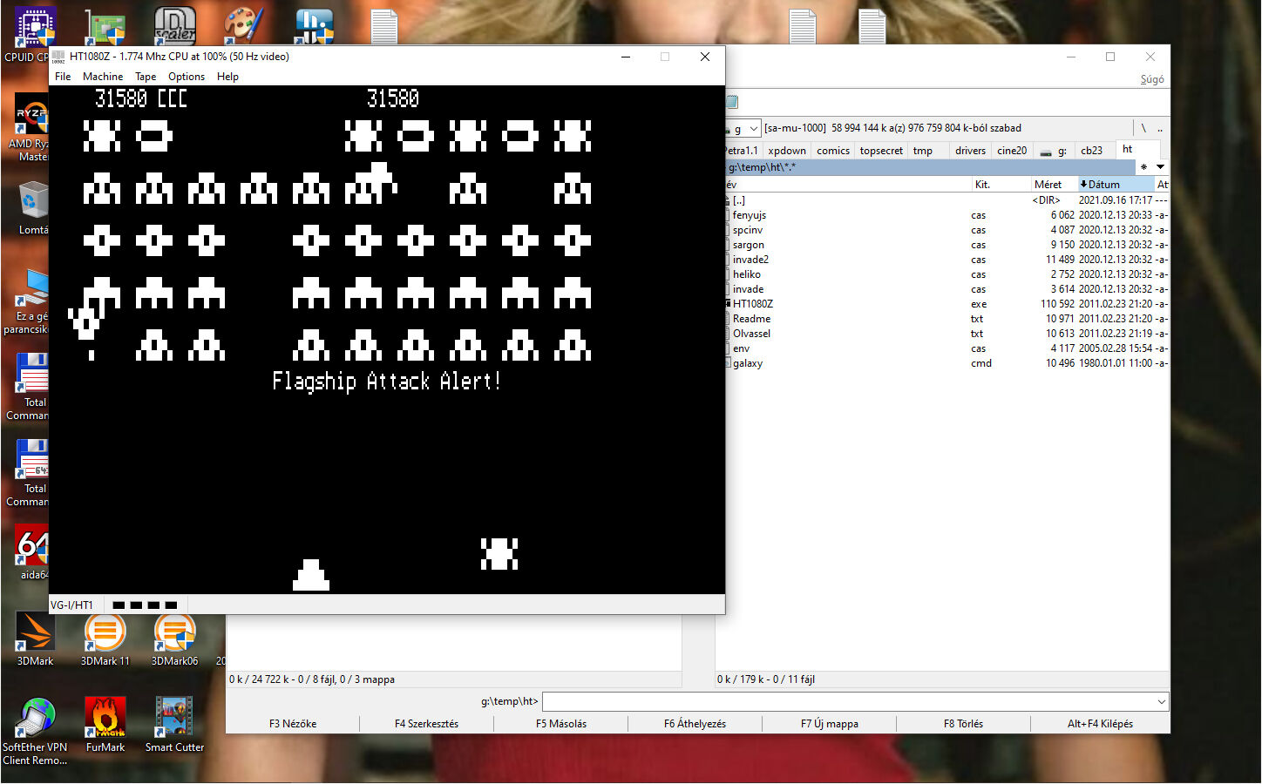Select the galaxy cmd file row

point(946,363)
